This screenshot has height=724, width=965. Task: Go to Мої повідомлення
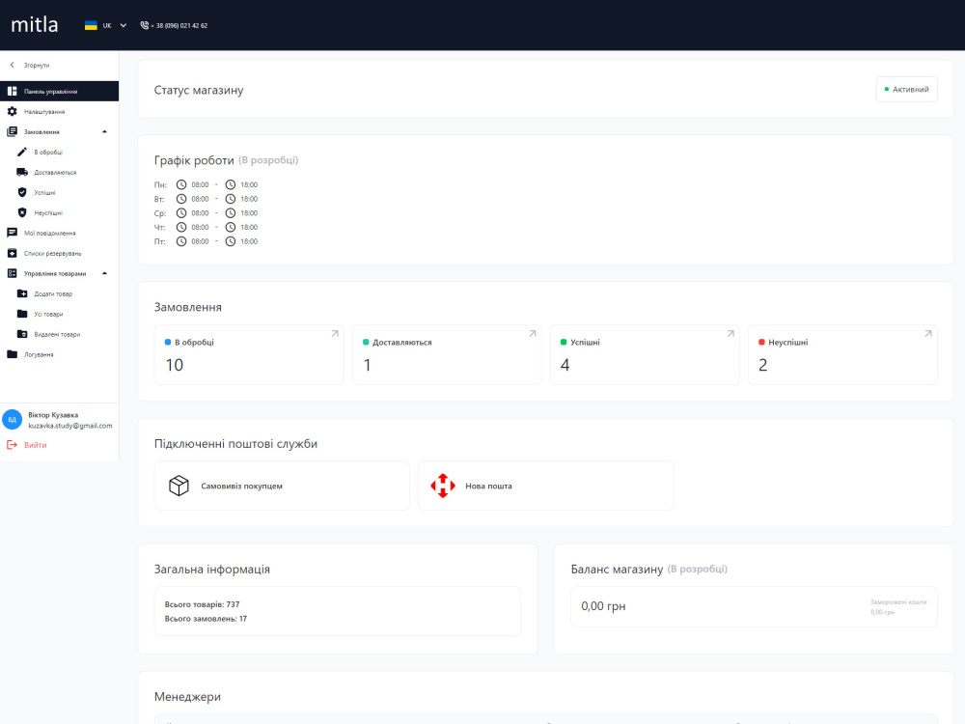tap(59, 233)
